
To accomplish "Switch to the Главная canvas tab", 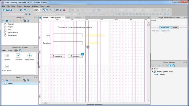I will tap(78, 18).
